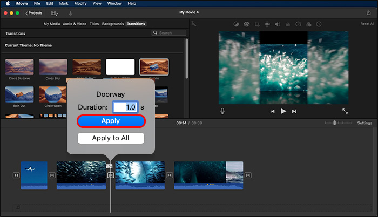Go back to Projects
Screen dimensions: 378x217
(x=33, y=12)
